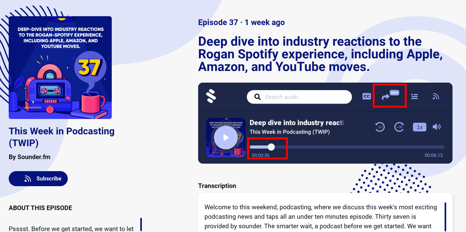Seek later on the unplayed progress track
The image size is (466, 232).
point(360,147)
